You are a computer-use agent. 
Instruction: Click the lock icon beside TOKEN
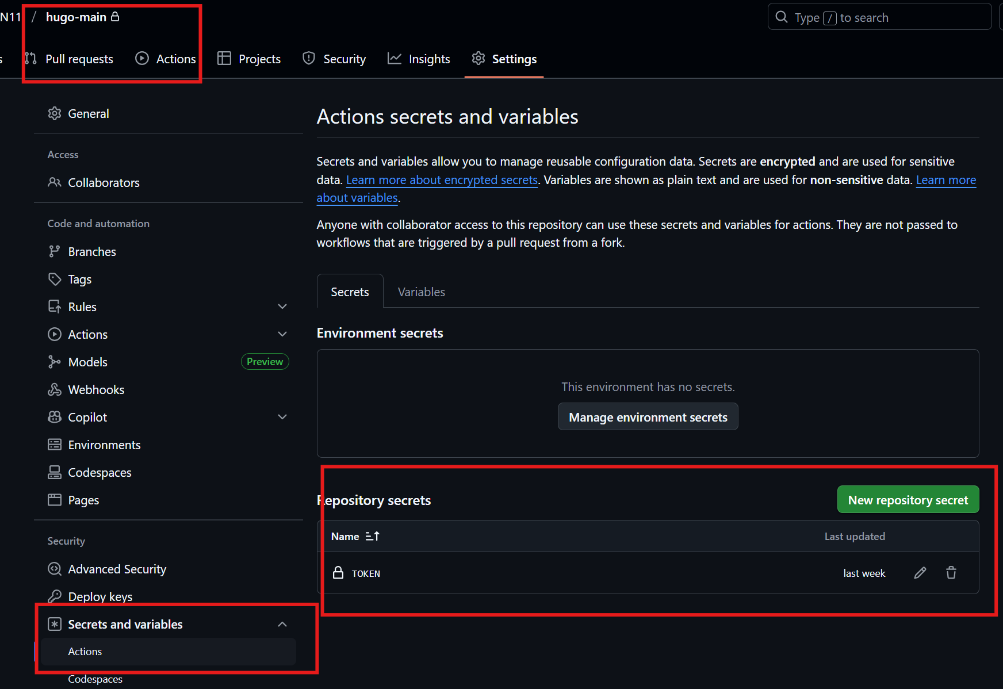pos(338,573)
